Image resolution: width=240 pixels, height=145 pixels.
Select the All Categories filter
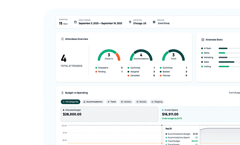coord(71,102)
